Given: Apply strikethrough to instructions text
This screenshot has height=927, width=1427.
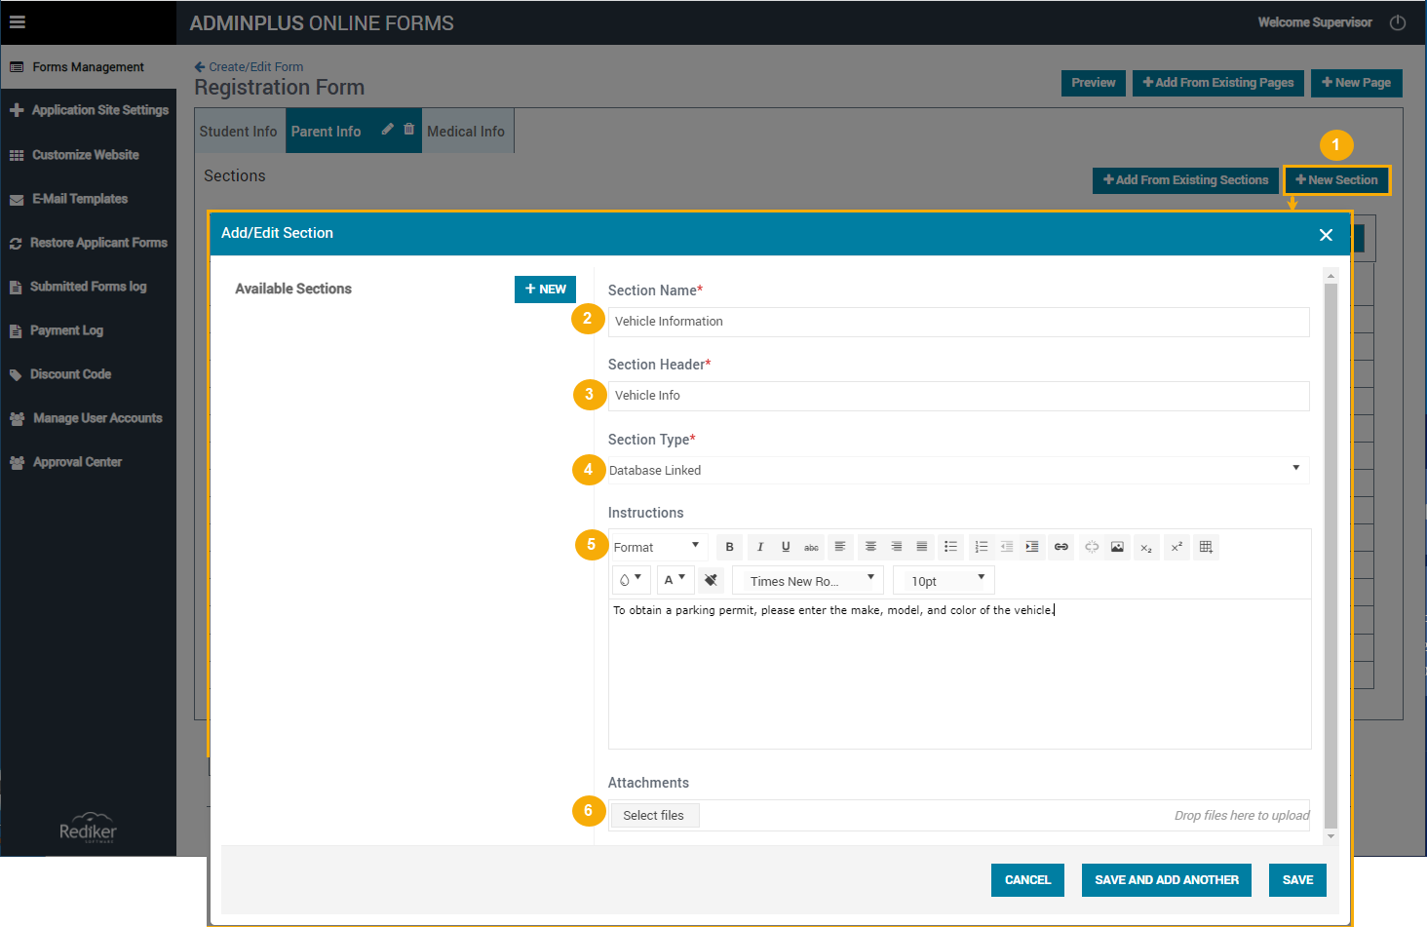Looking at the screenshot, I should pos(811,547).
